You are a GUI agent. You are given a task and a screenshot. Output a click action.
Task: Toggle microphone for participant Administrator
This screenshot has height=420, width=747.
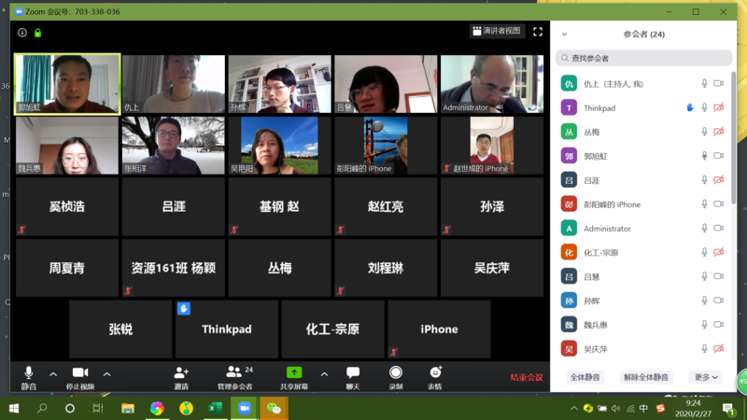705,229
